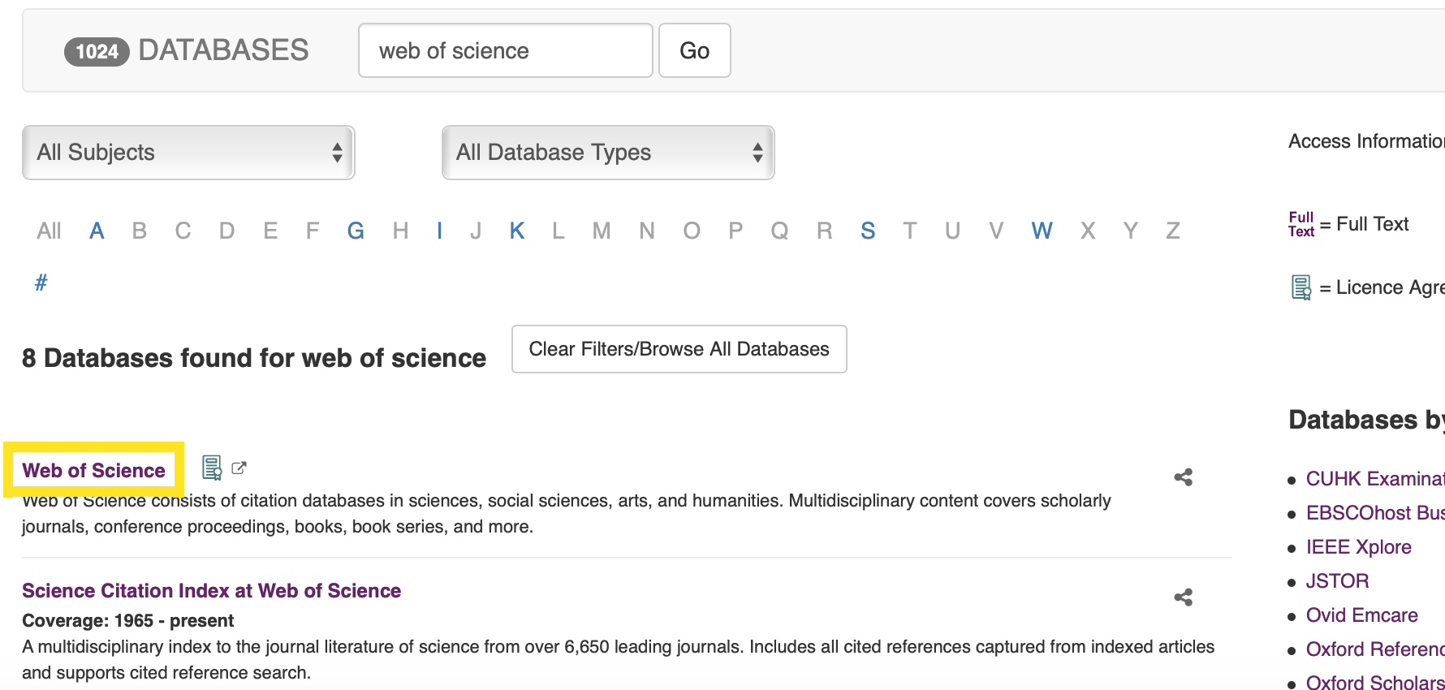Browse databases under letter G
1445x690 pixels.
(356, 231)
